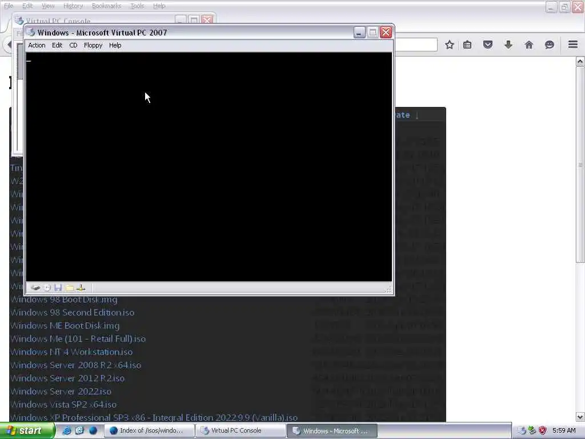This screenshot has width=585, height=439.
Task: Click the CD drive icon in VM status bar
Action: point(47,288)
